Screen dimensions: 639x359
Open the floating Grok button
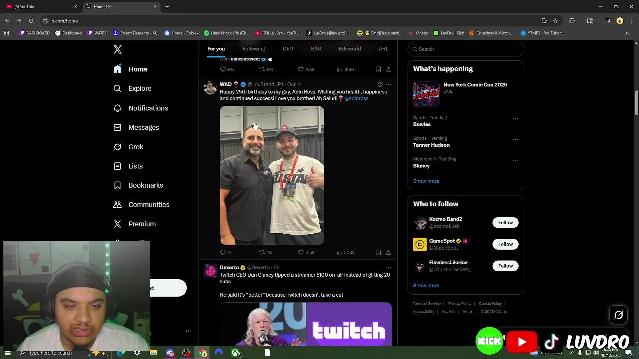(619, 315)
